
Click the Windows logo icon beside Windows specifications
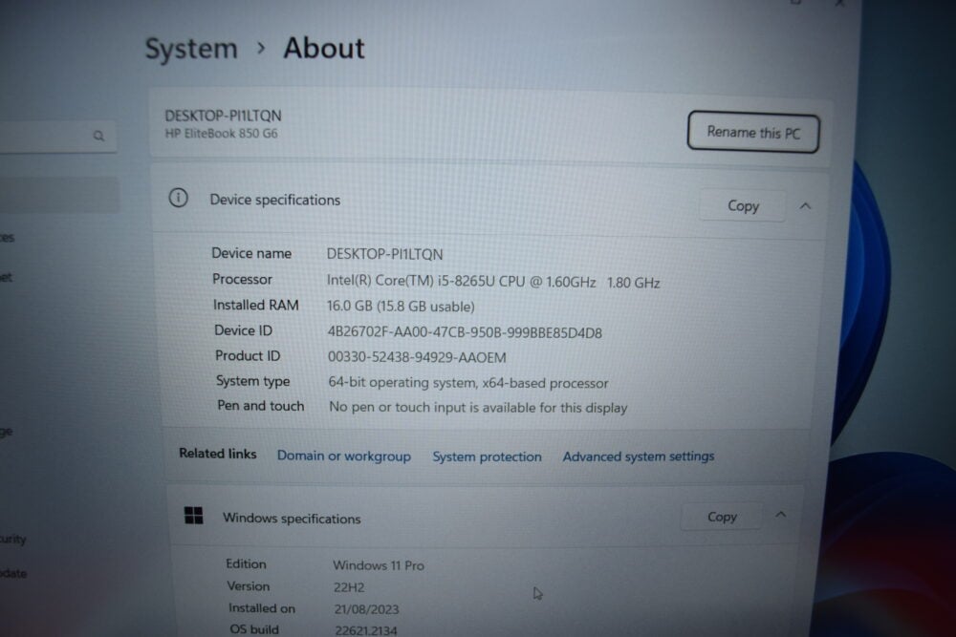[194, 515]
